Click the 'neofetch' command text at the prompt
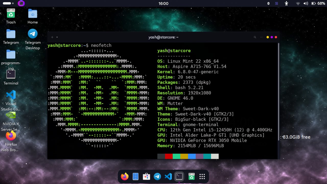Viewport: 327px width, 184px height. pos(101,45)
